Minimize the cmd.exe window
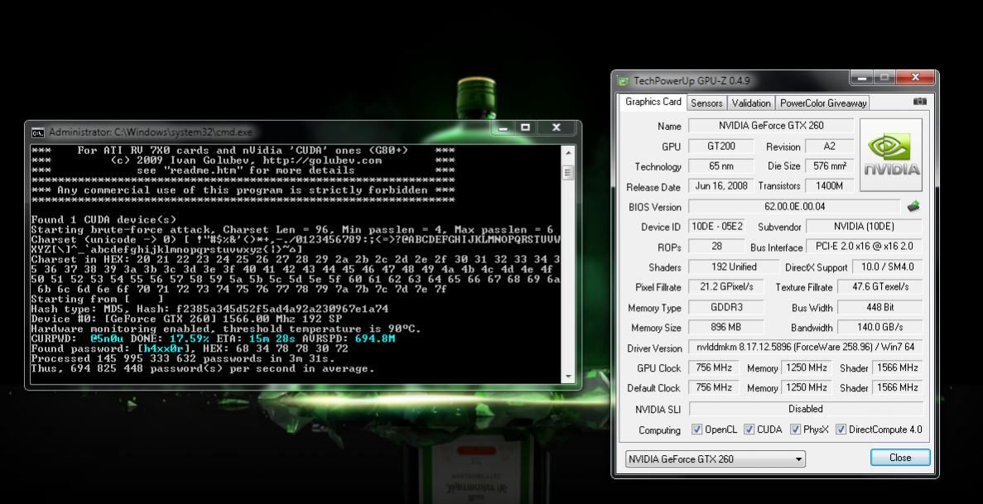This screenshot has width=983, height=504. click(x=502, y=128)
